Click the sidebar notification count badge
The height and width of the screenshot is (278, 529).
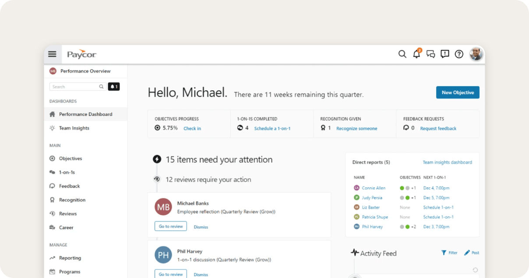pos(114,87)
